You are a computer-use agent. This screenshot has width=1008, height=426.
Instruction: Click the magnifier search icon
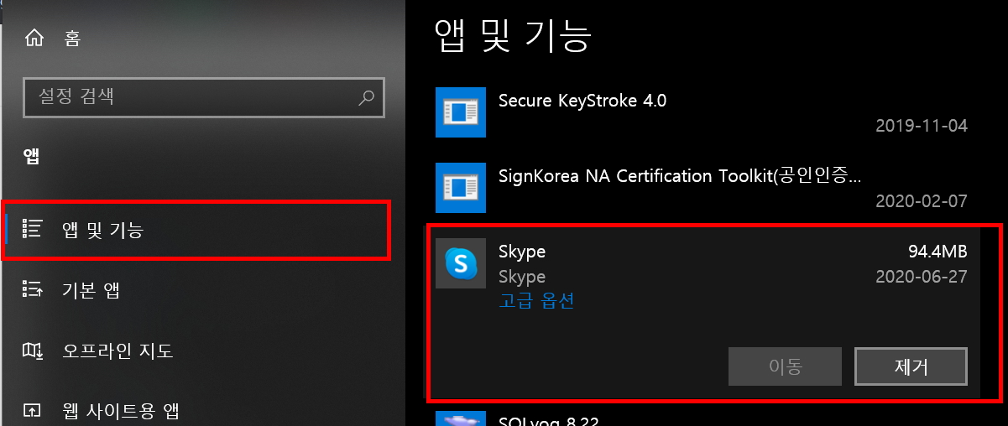pyautogui.click(x=366, y=98)
